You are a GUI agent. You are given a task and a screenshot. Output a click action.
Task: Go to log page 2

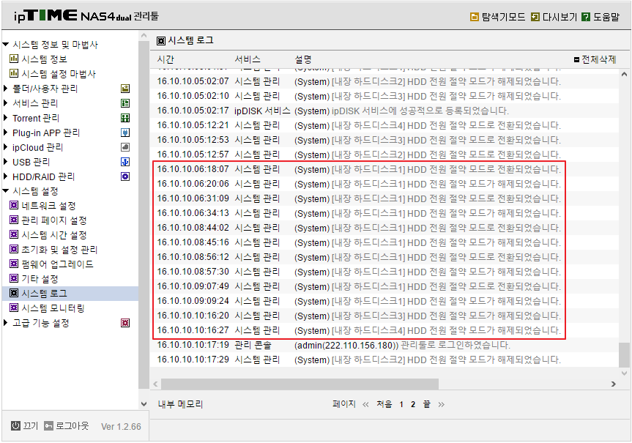(413, 404)
